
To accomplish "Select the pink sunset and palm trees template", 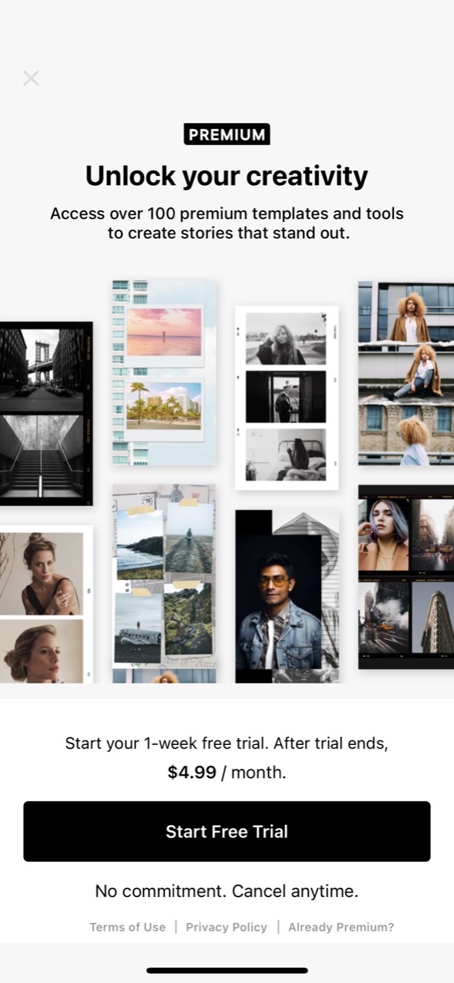I will [164, 373].
